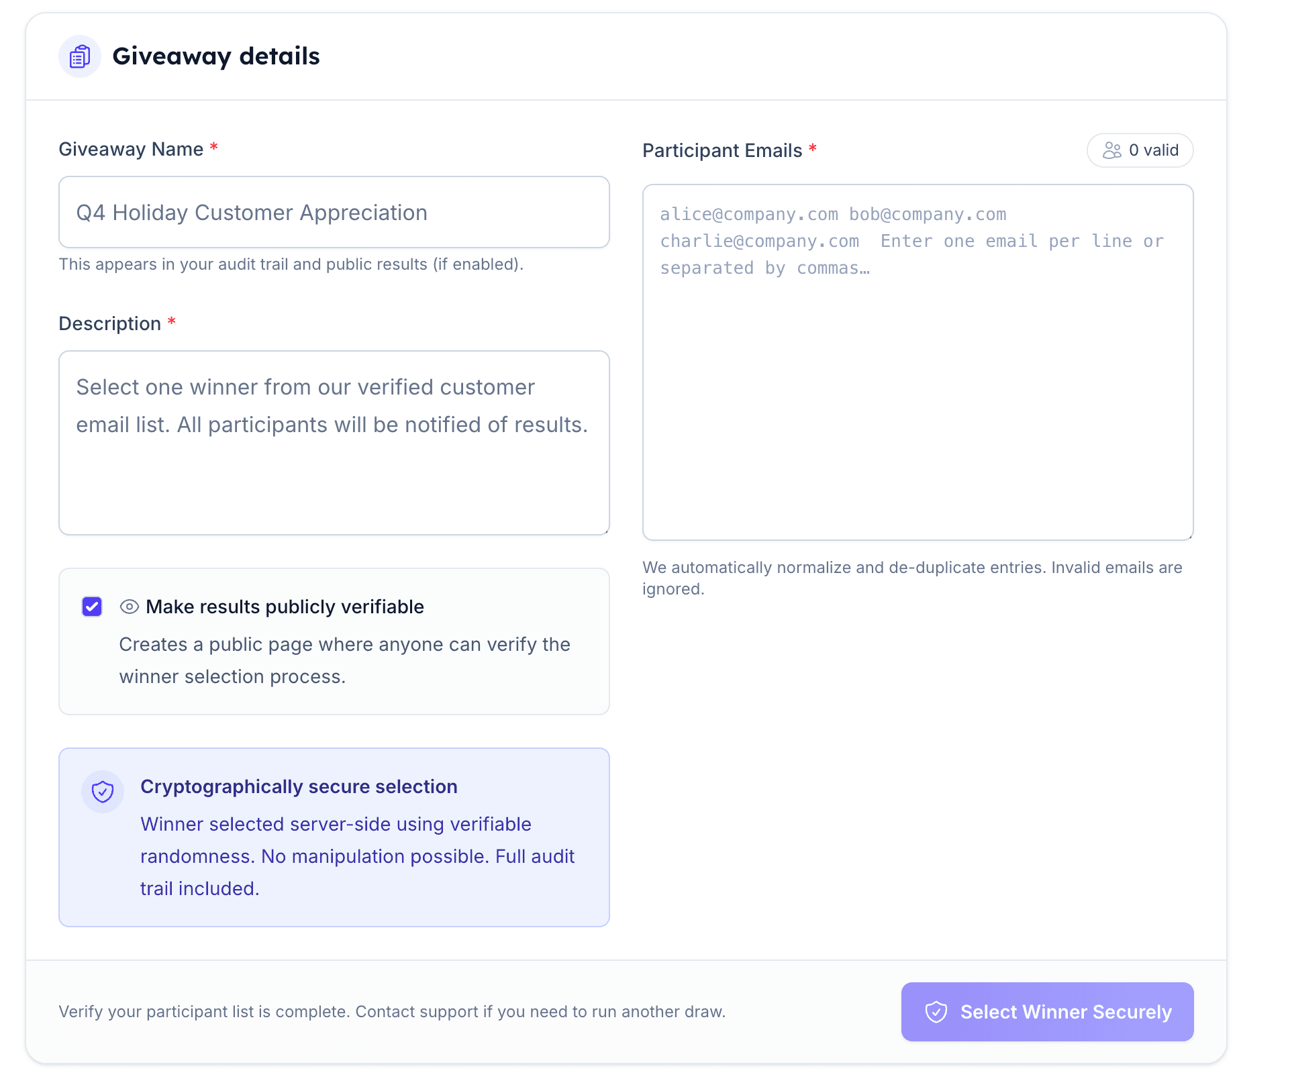Click the participants icon in the valid counter badge

coord(1112,150)
